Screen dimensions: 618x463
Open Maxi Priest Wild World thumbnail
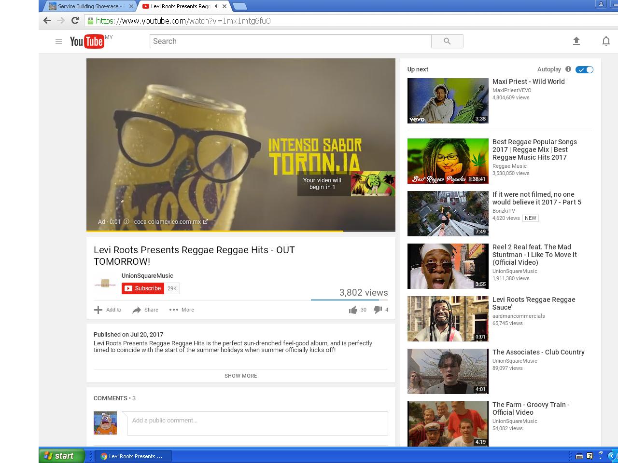click(x=448, y=101)
